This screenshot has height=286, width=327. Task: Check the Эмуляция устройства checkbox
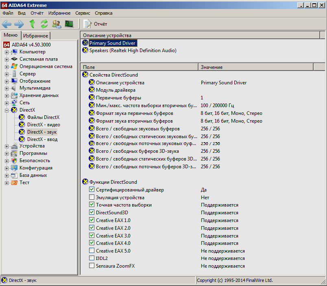pyautogui.click(x=92, y=198)
